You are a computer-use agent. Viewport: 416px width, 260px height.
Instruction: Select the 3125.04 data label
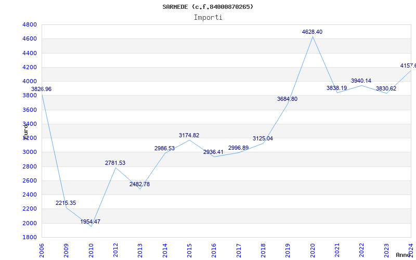(263, 138)
